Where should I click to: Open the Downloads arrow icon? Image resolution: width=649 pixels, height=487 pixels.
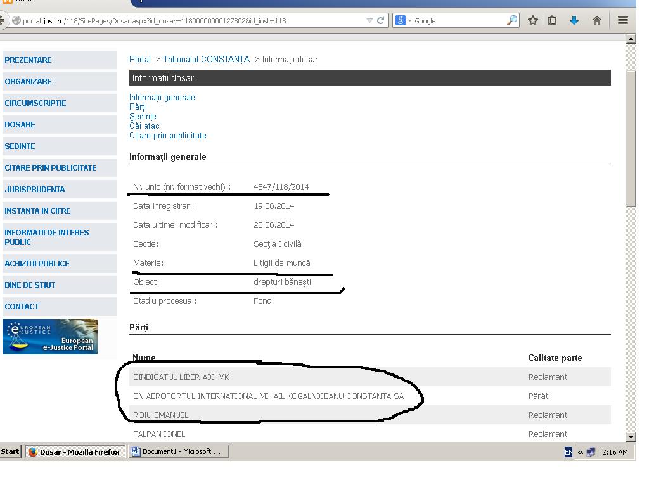574,21
